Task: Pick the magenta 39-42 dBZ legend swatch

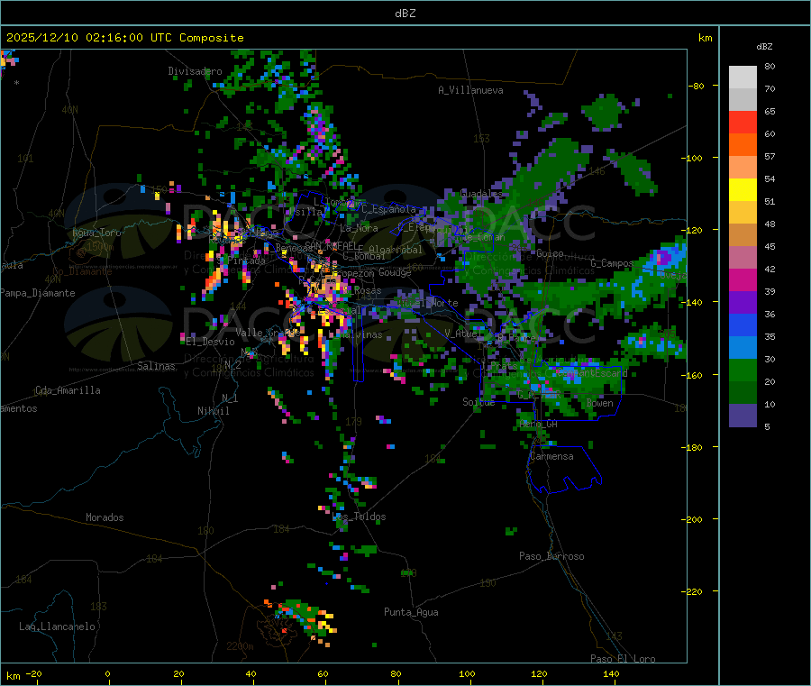Action: pyautogui.click(x=743, y=279)
